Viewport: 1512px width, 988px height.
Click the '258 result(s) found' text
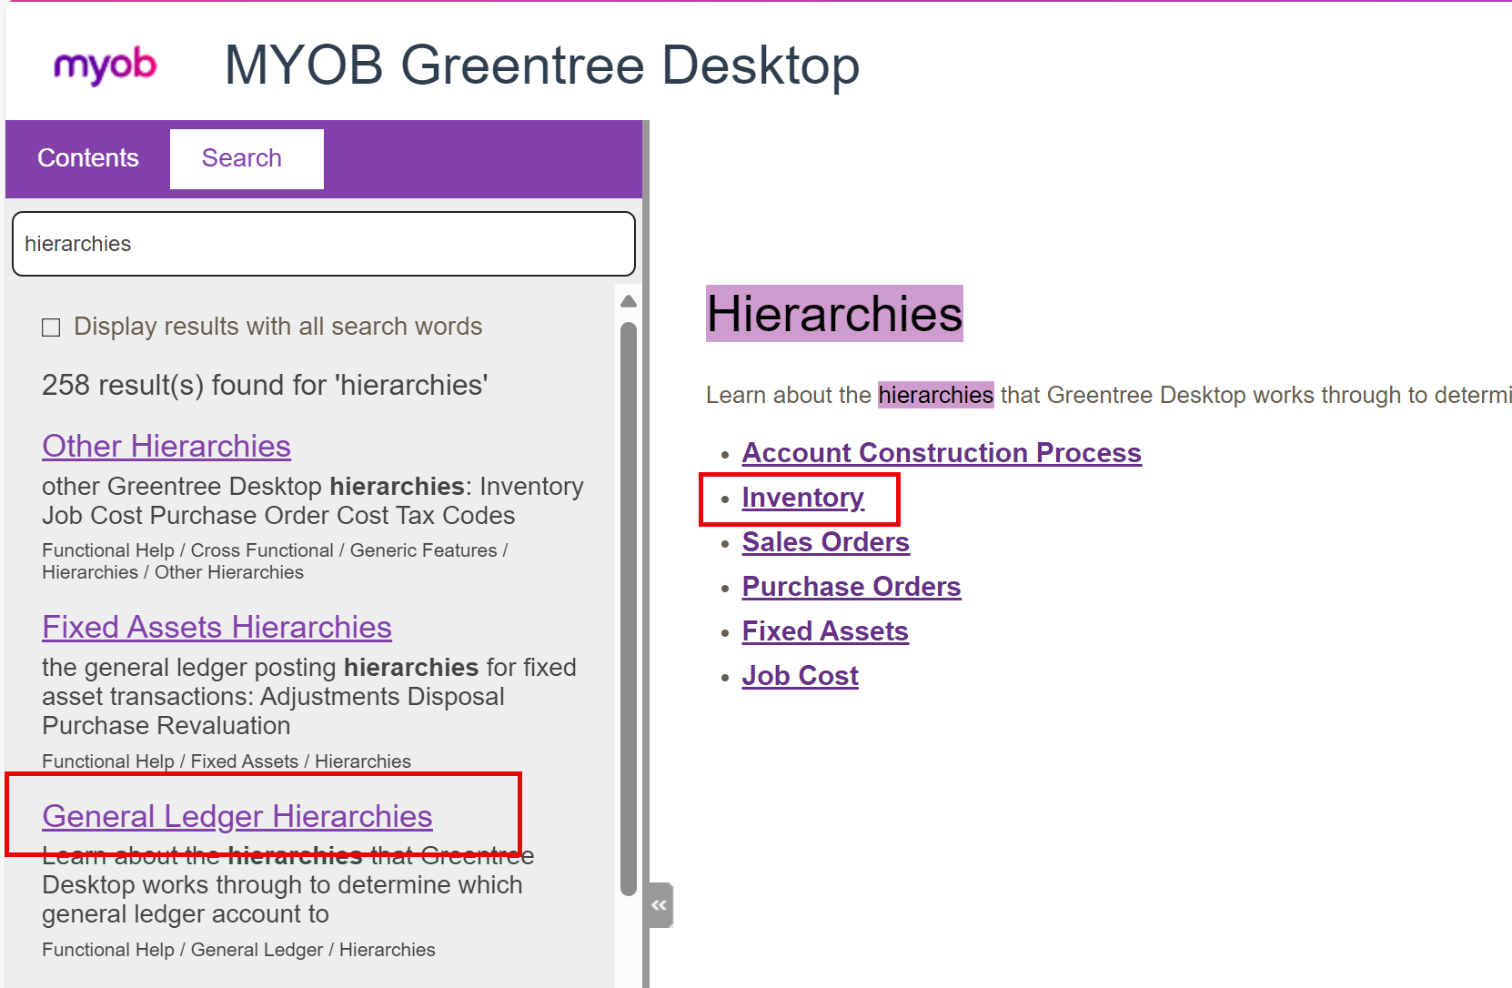coord(265,385)
